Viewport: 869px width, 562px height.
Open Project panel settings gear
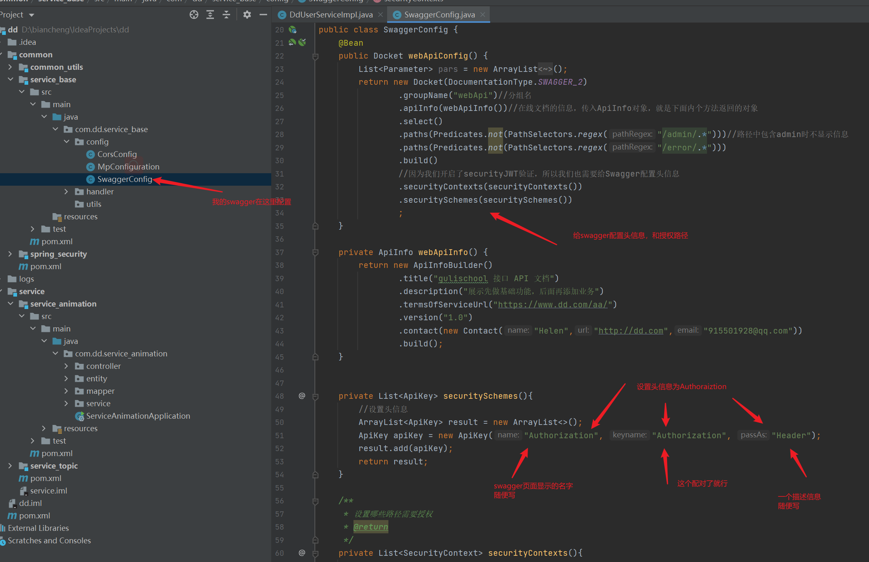tap(247, 15)
